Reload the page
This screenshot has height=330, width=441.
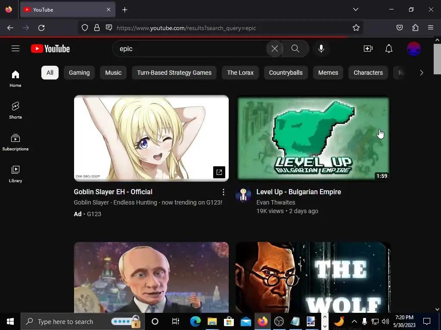tap(41, 28)
